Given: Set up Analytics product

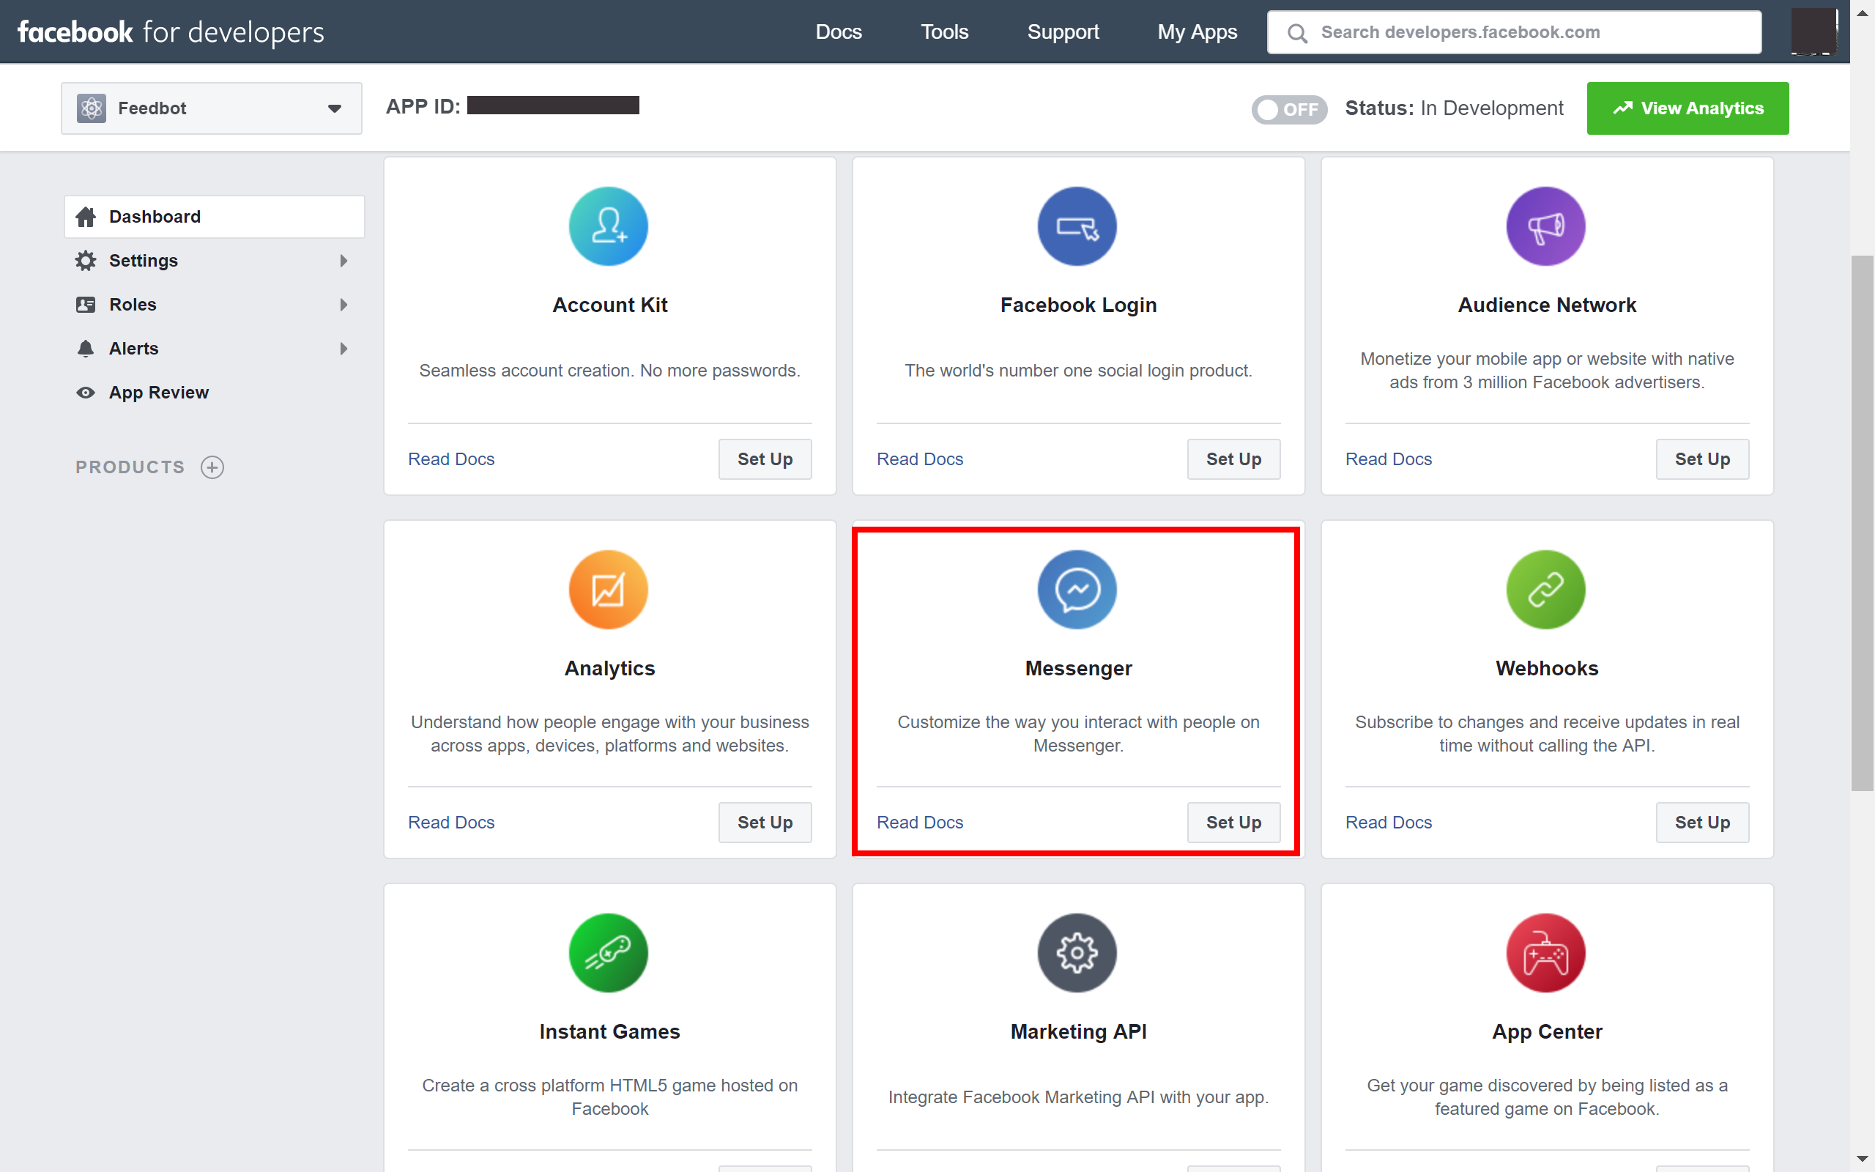Looking at the screenshot, I should coord(765,823).
